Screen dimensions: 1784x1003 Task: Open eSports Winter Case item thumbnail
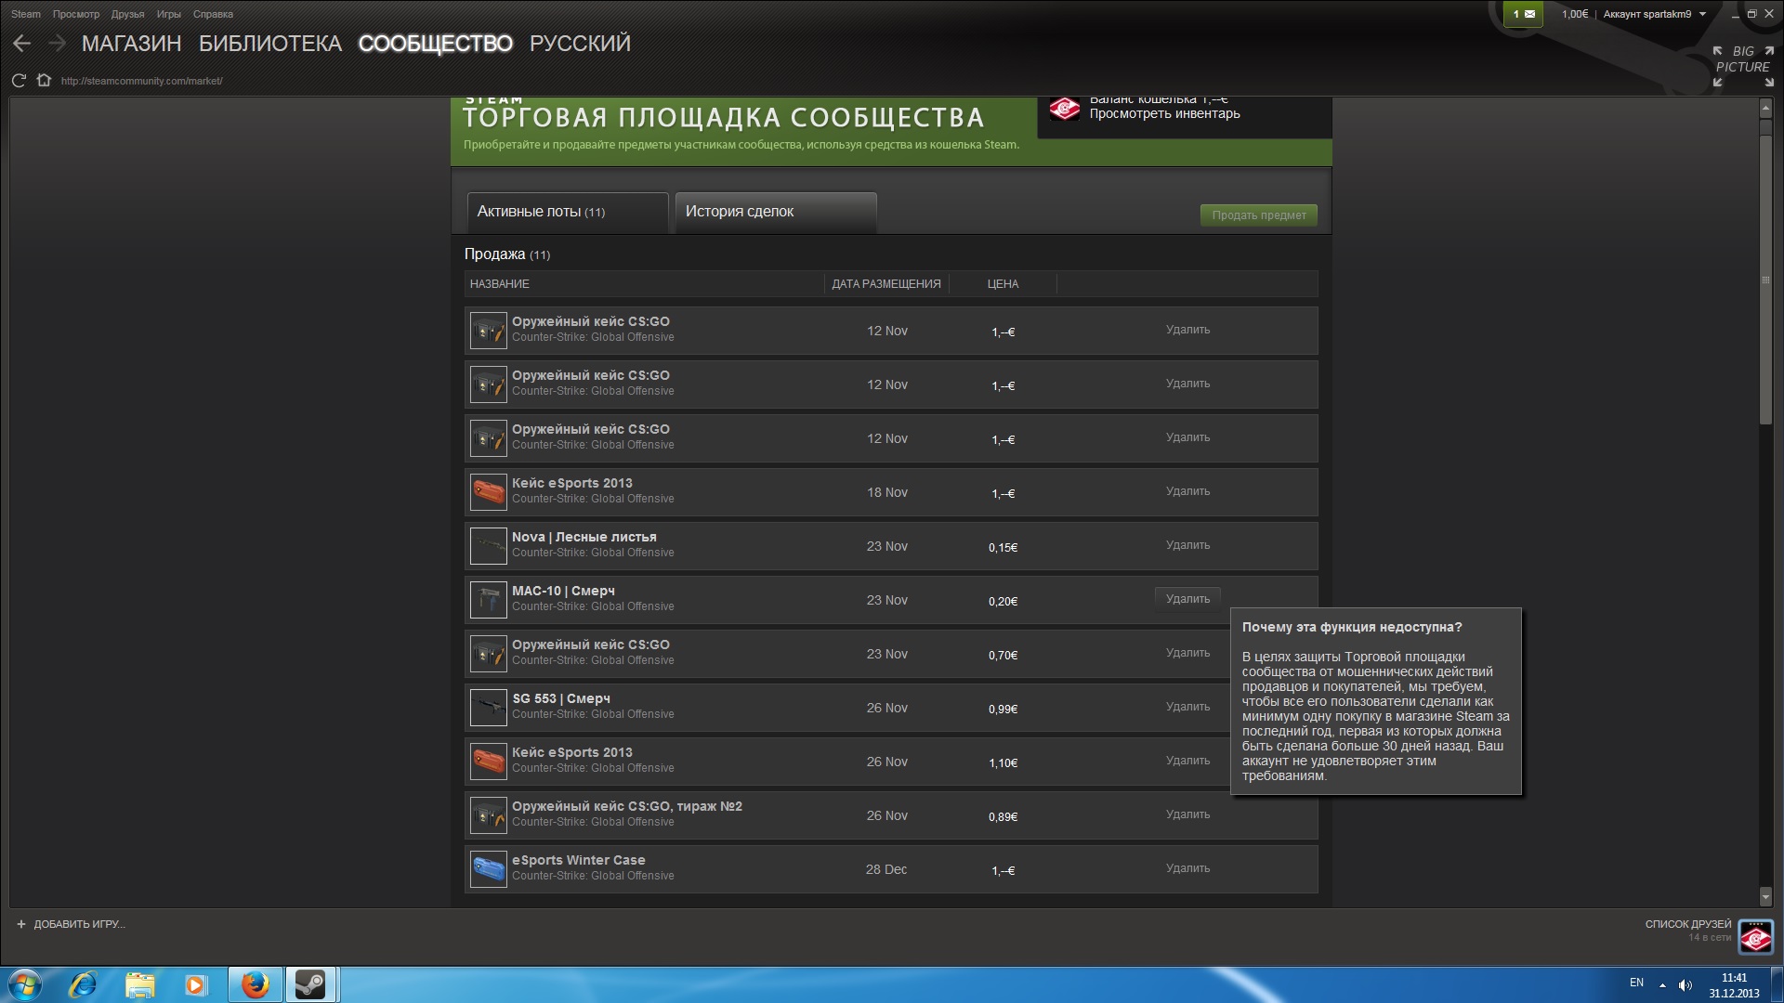click(488, 869)
